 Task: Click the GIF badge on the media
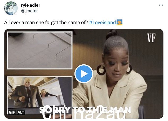coord(12,112)
